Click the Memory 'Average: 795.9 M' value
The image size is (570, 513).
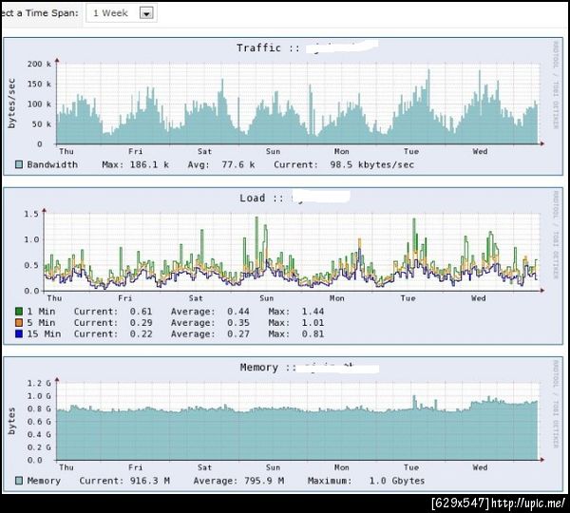238,481
